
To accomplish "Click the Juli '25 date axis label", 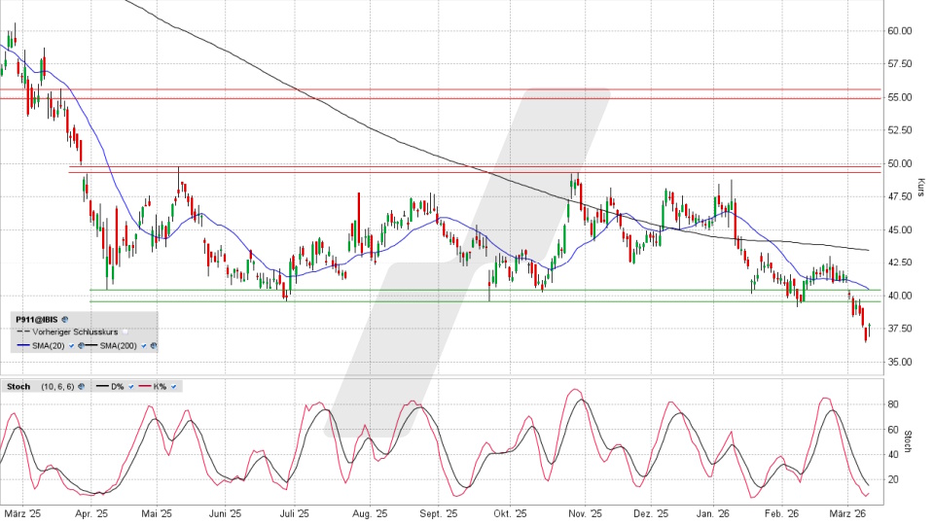I will (x=294, y=512).
